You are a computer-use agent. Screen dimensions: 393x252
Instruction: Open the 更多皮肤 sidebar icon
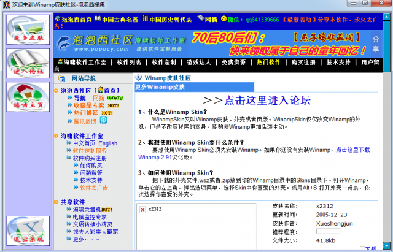tap(28, 30)
